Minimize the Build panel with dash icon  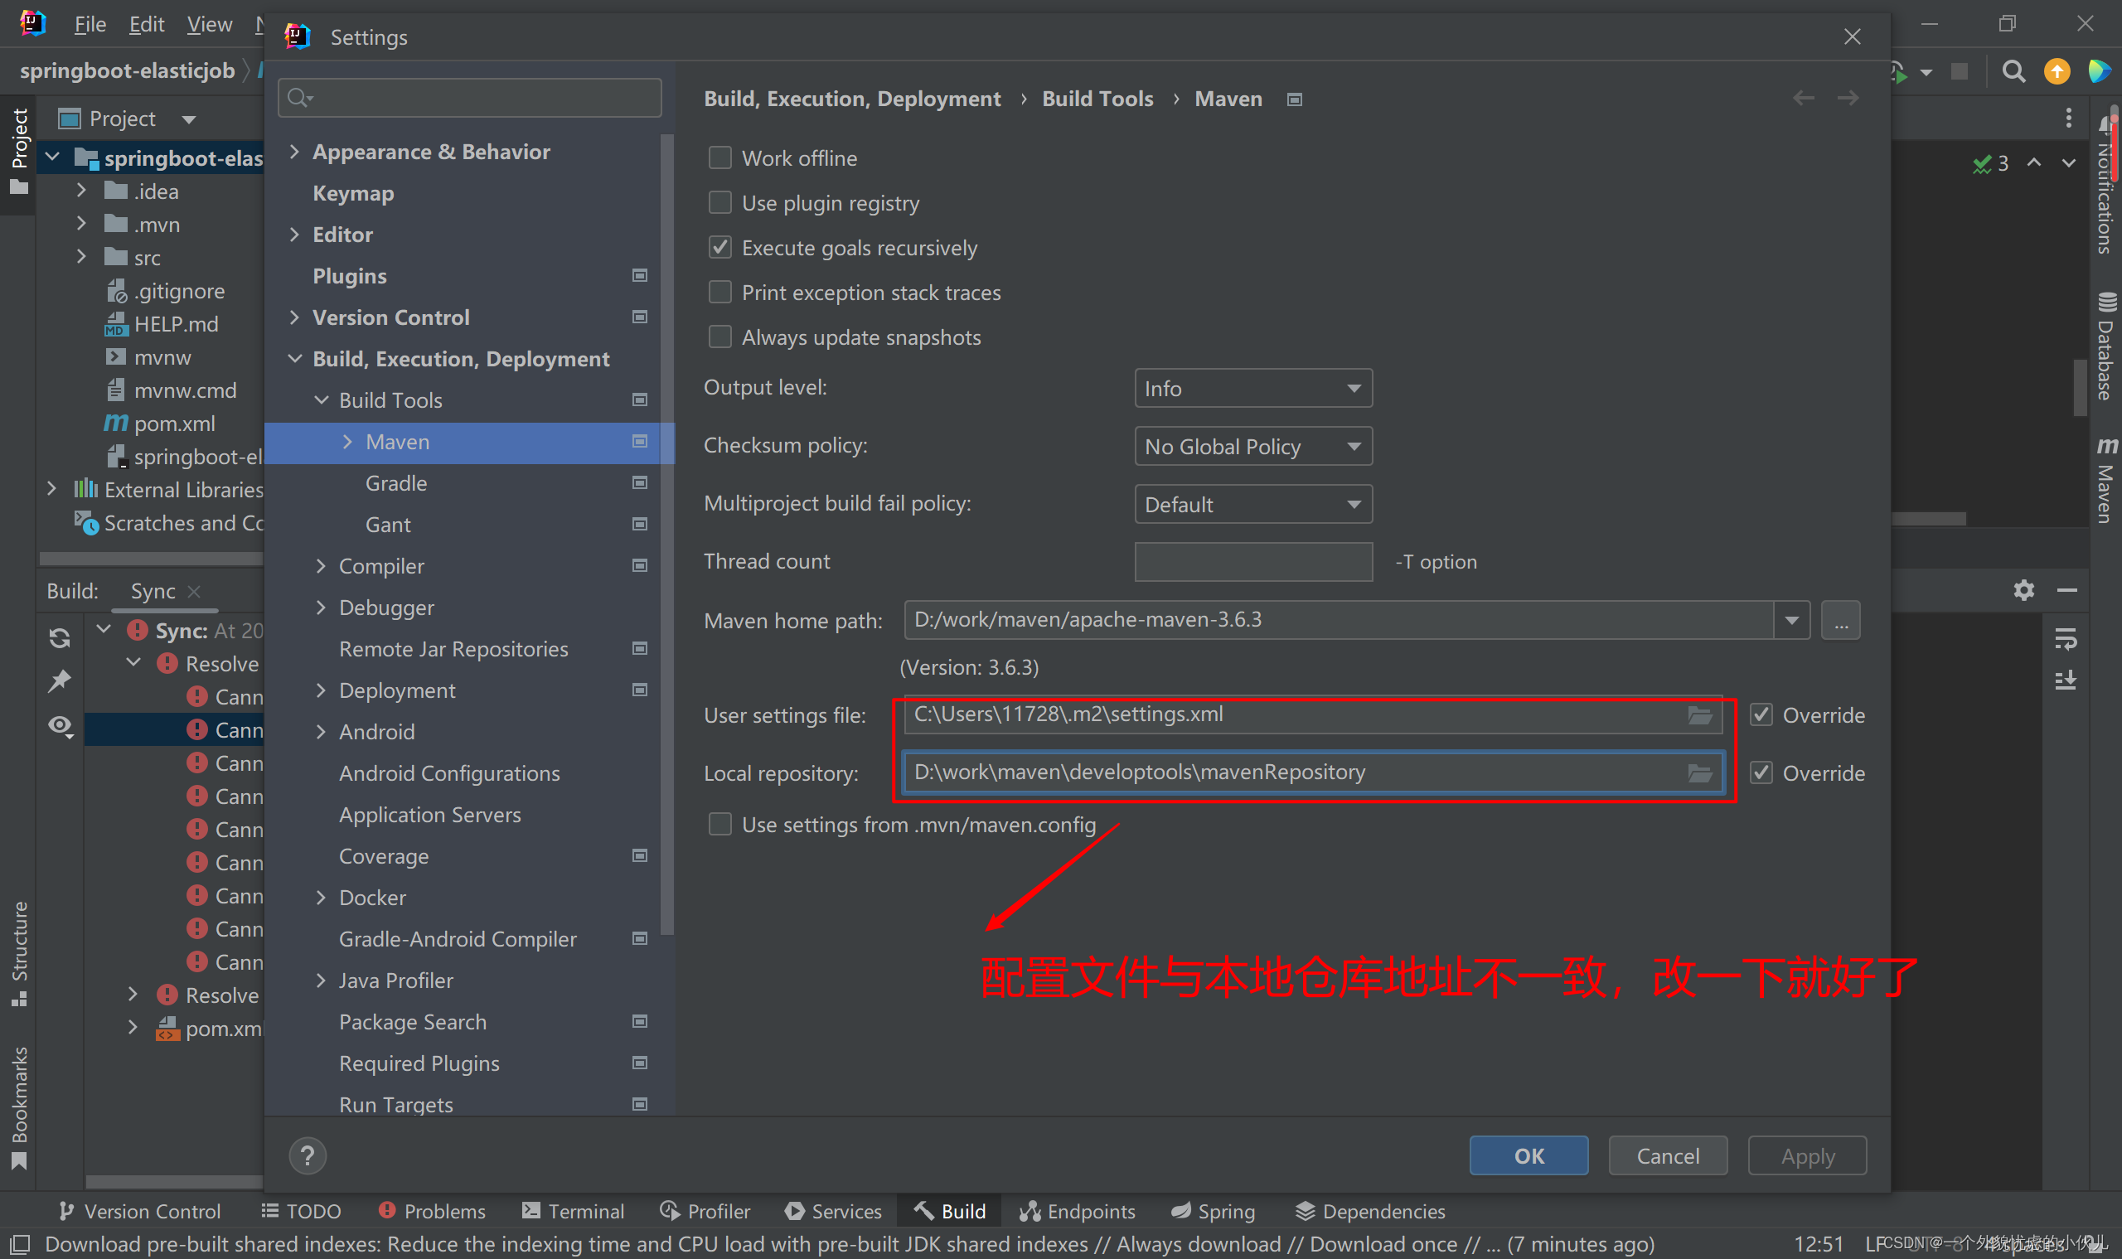(2066, 589)
